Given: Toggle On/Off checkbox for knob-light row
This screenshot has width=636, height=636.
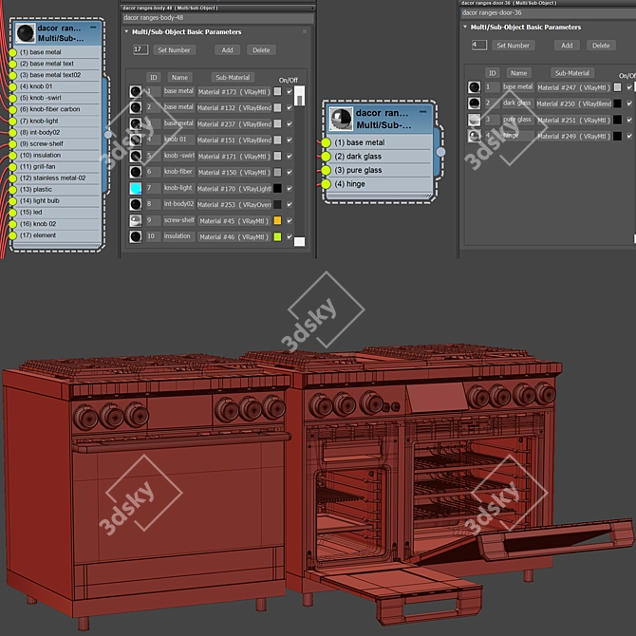Looking at the screenshot, I should pos(290,188).
